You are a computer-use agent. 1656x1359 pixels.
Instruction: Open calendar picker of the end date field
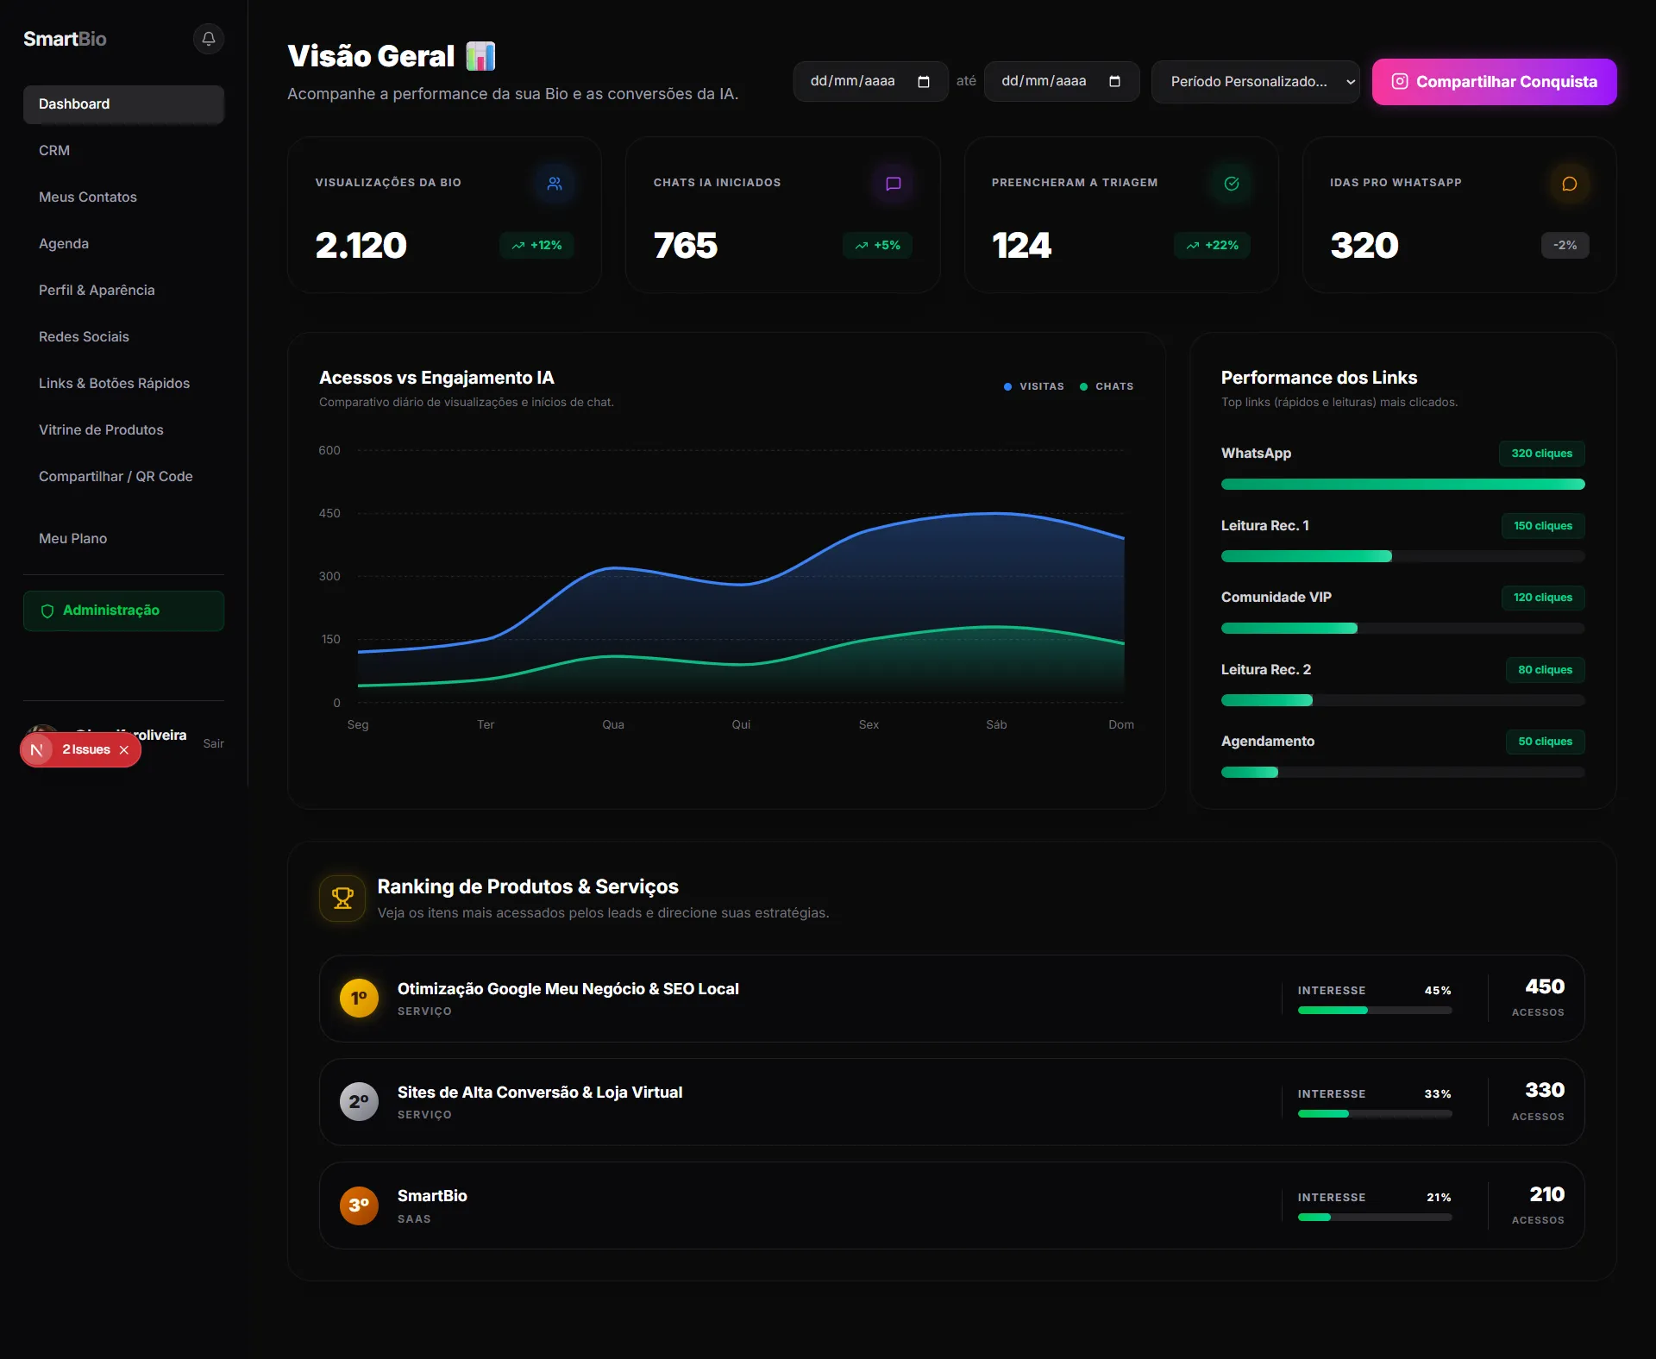(x=1114, y=82)
